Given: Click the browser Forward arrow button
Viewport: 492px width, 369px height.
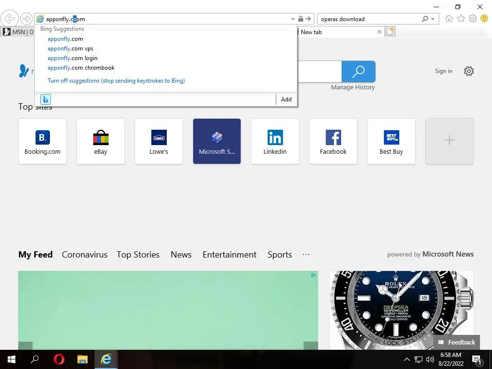Looking at the screenshot, I should click(26, 19).
